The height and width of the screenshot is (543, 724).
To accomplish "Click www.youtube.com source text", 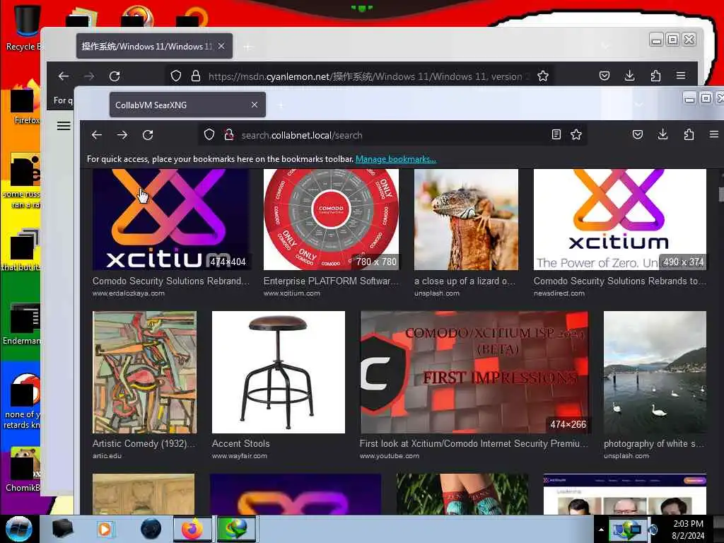I will tap(390, 456).
